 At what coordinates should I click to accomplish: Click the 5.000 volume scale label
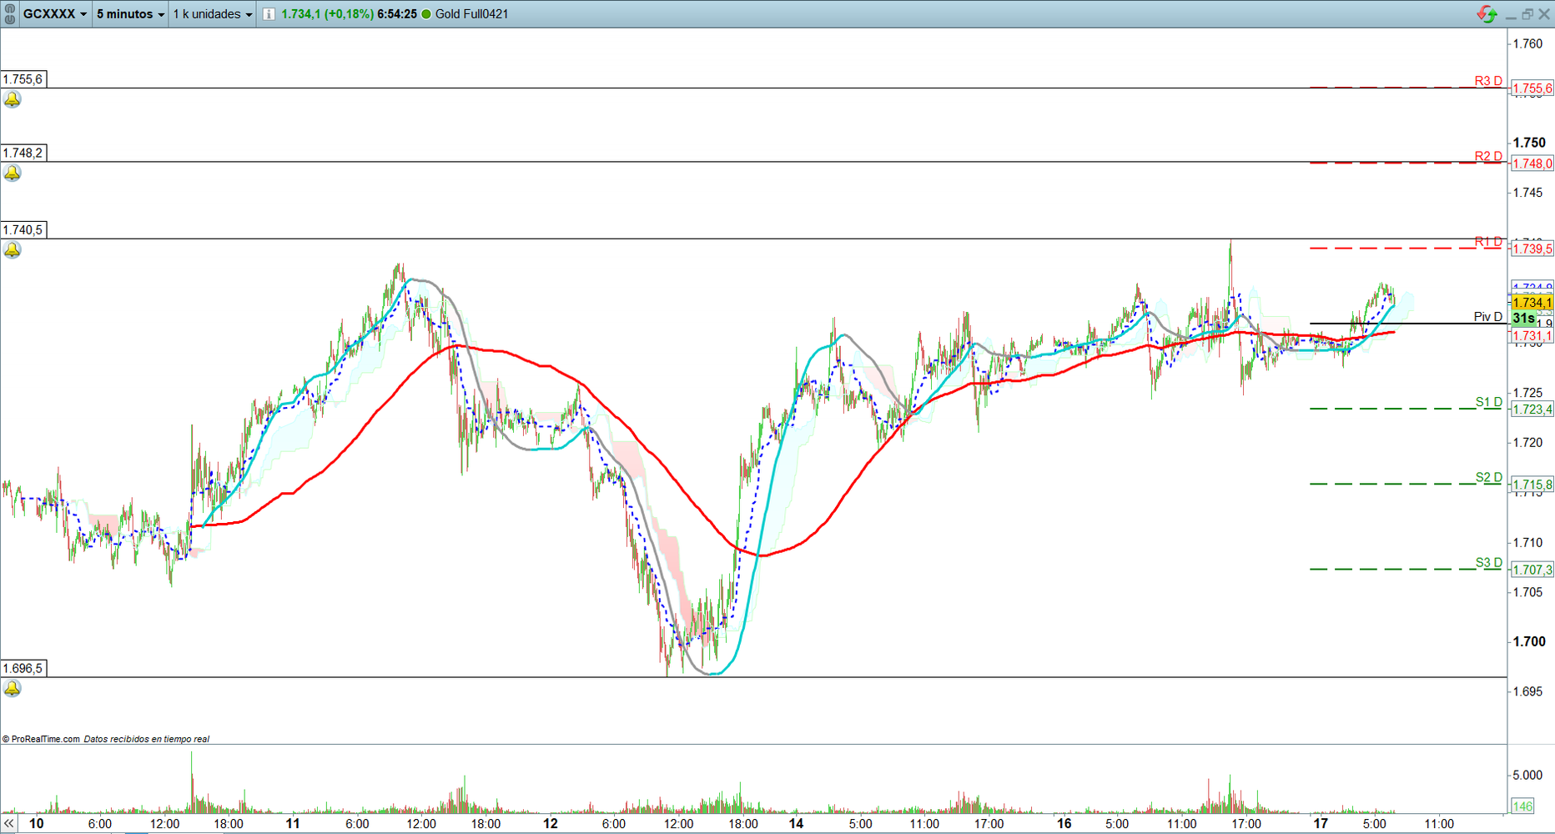[1528, 775]
